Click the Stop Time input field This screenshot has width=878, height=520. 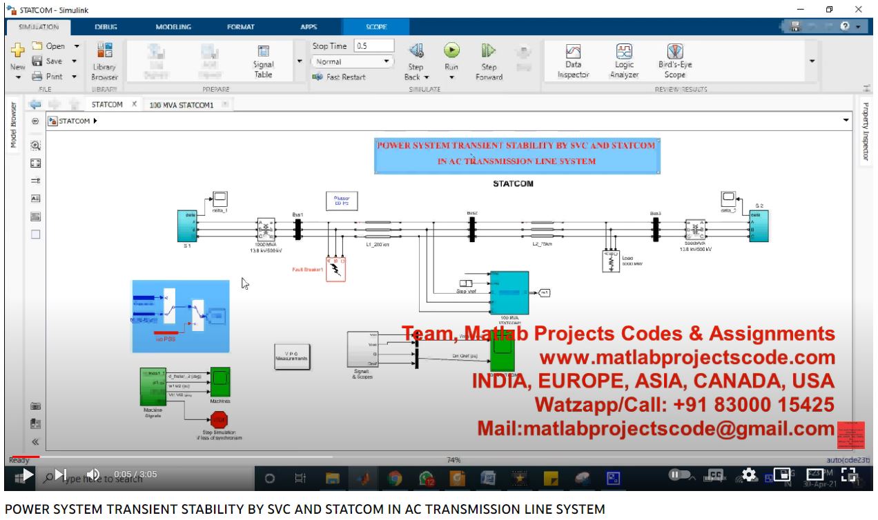373,46
